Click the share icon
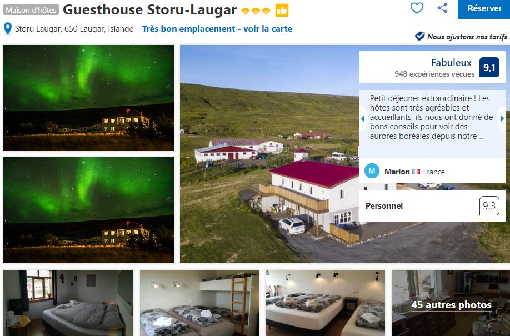 [x=442, y=8]
